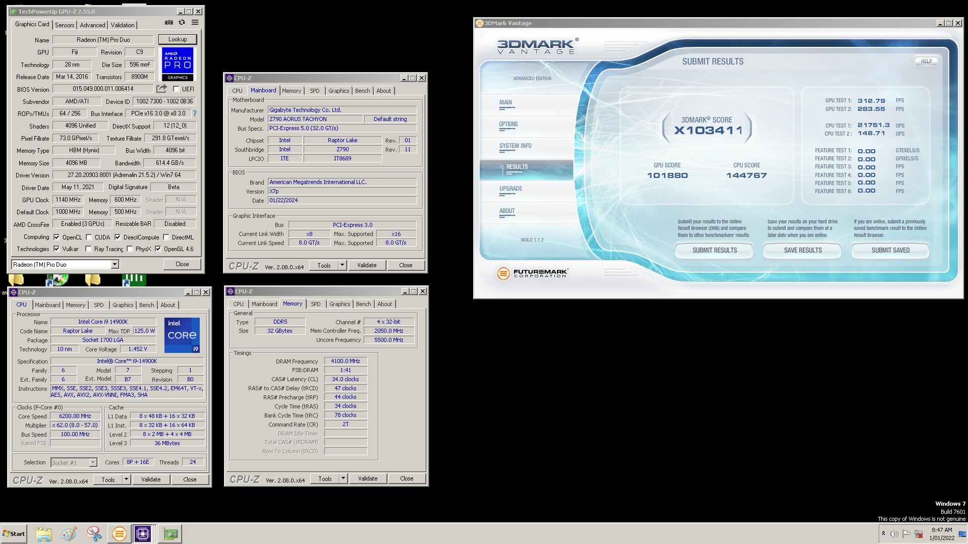Click the Show Desktop icon in tray
Viewport: 968px width, 544px height.
pyautogui.click(x=962, y=534)
